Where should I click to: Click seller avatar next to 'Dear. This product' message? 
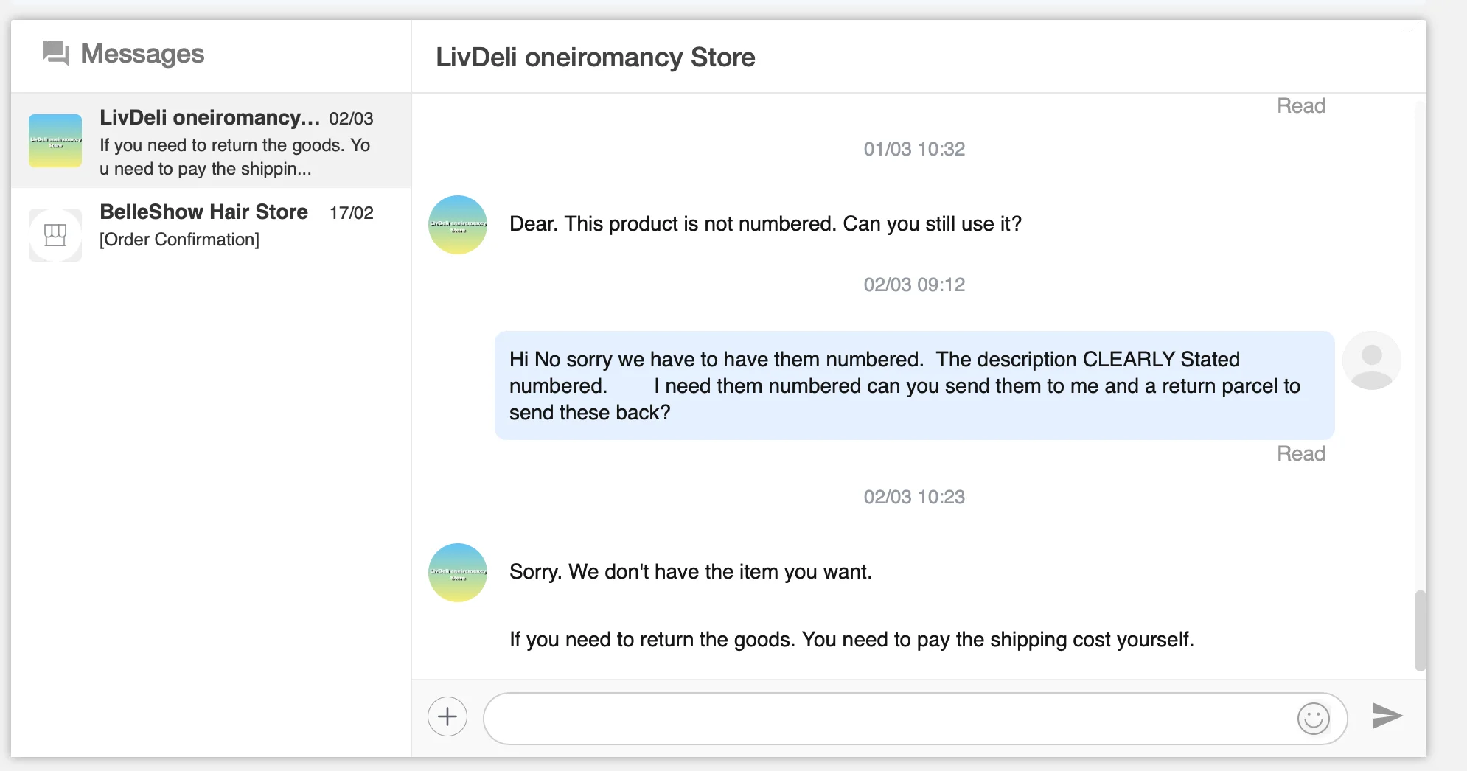[458, 225]
